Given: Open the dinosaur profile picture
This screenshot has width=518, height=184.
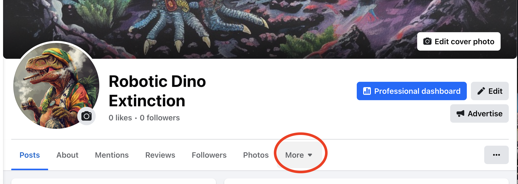Looking at the screenshot, I should tap(51, 82).
